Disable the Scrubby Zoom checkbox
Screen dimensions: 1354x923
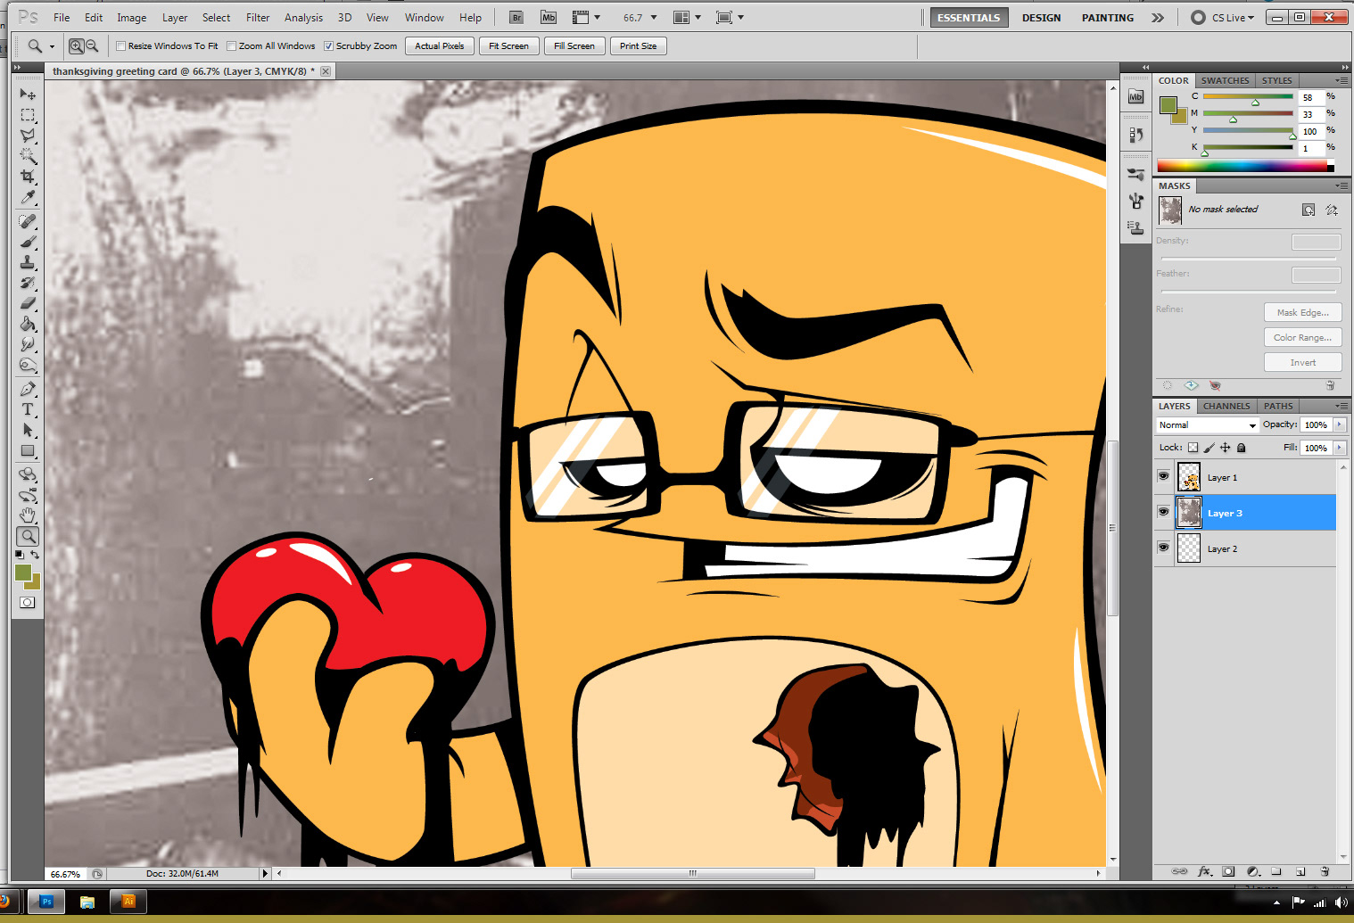329,46
